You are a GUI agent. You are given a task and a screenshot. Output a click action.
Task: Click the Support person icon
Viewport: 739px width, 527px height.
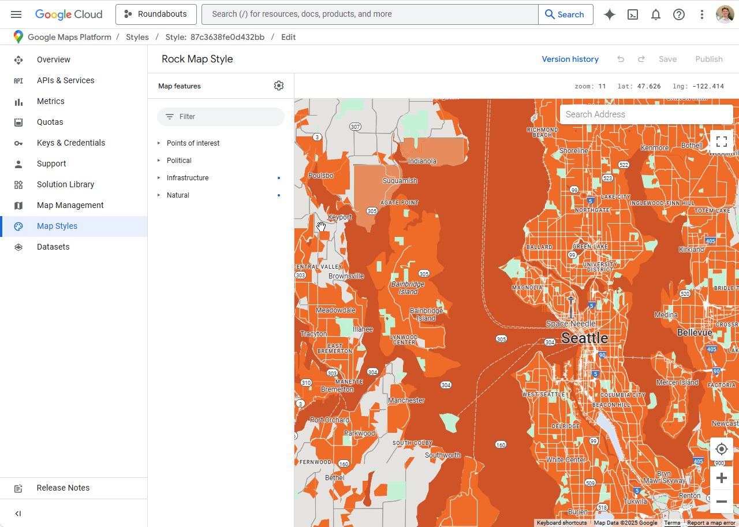click(18, 164)
